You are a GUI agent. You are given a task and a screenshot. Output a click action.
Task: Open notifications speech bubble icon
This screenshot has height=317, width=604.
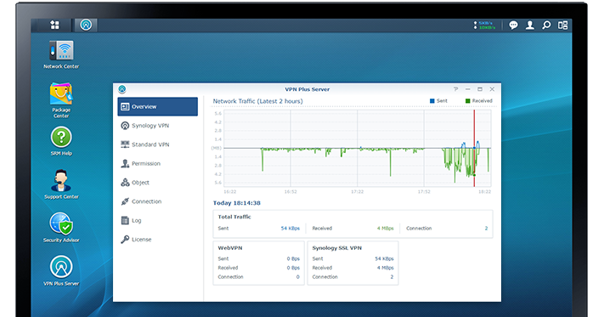[513, 25]
